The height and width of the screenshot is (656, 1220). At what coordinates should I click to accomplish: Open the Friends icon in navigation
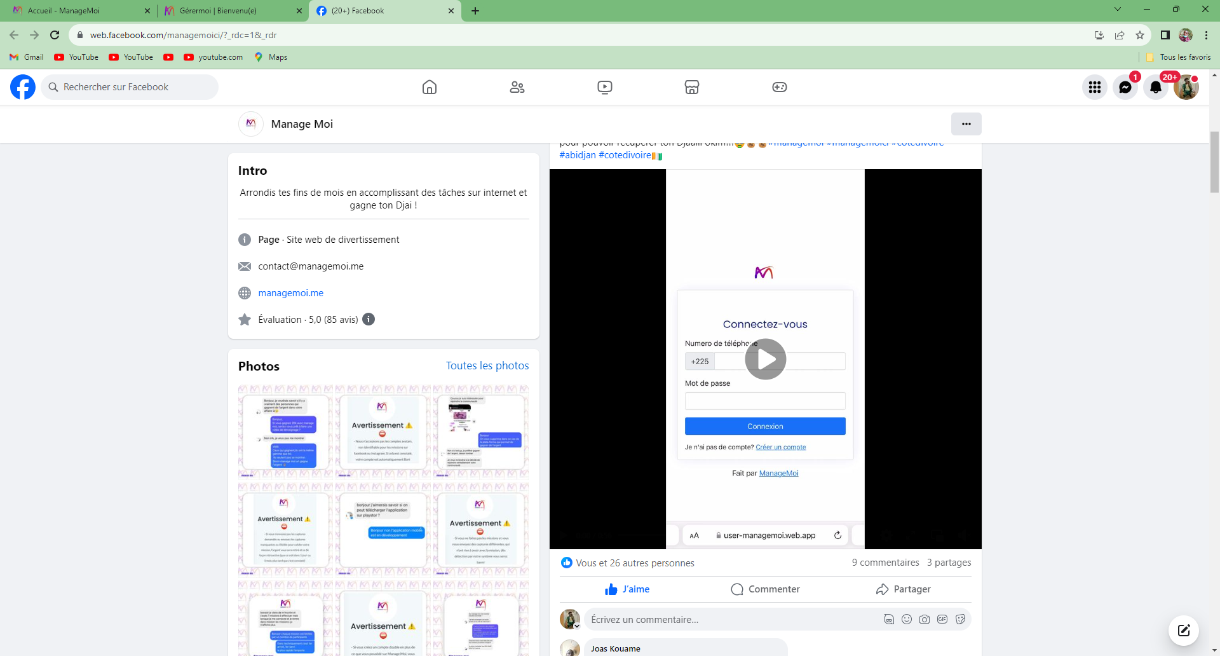517,87
